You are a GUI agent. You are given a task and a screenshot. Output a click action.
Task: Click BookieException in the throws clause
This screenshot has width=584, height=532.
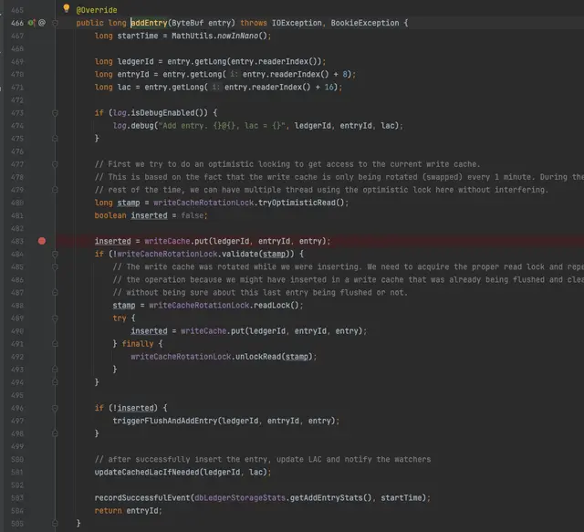(x=365, y=23)
